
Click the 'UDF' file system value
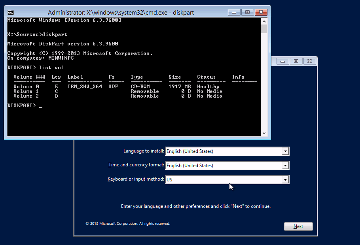[x=113, y=87]
